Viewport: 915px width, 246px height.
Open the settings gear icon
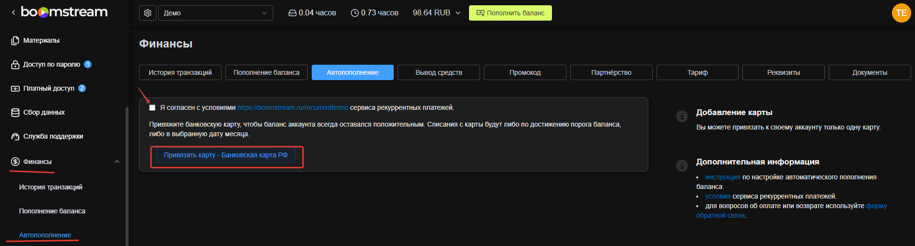click(x=148, y=13)
